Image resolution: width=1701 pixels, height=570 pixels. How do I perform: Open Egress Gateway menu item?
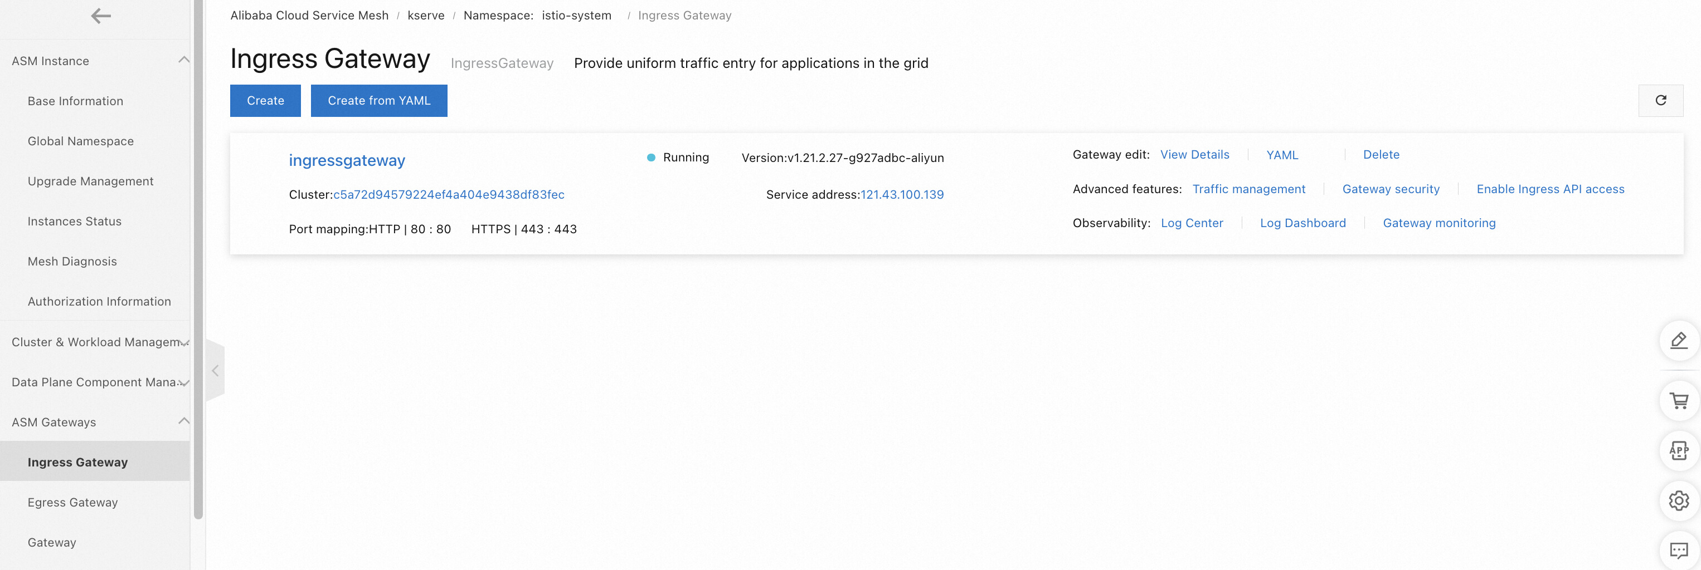pyautogui.click(x=72, y=502)
